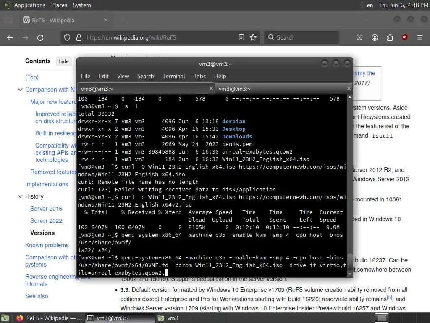Jump to (Top) in contents
The image size is (430, 323).
[x=32, y=77]
